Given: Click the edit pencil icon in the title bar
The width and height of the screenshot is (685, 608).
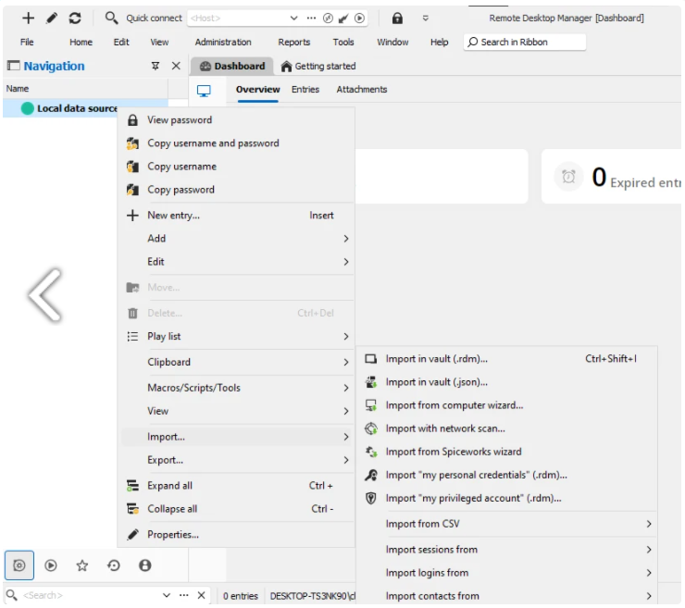Looking at the screenshot, I should tap(52, 18).
